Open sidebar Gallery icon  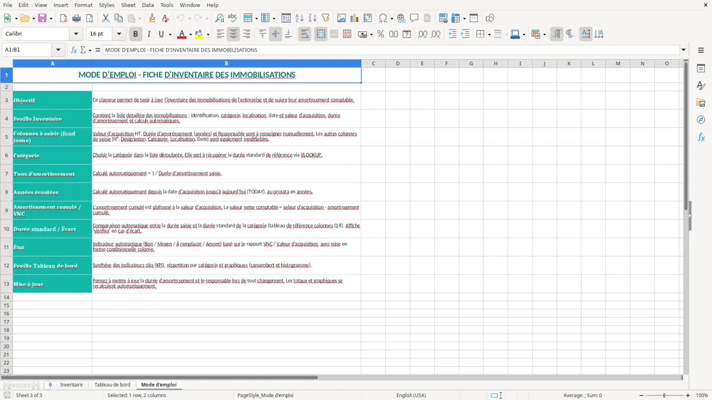tap(701, 103)
